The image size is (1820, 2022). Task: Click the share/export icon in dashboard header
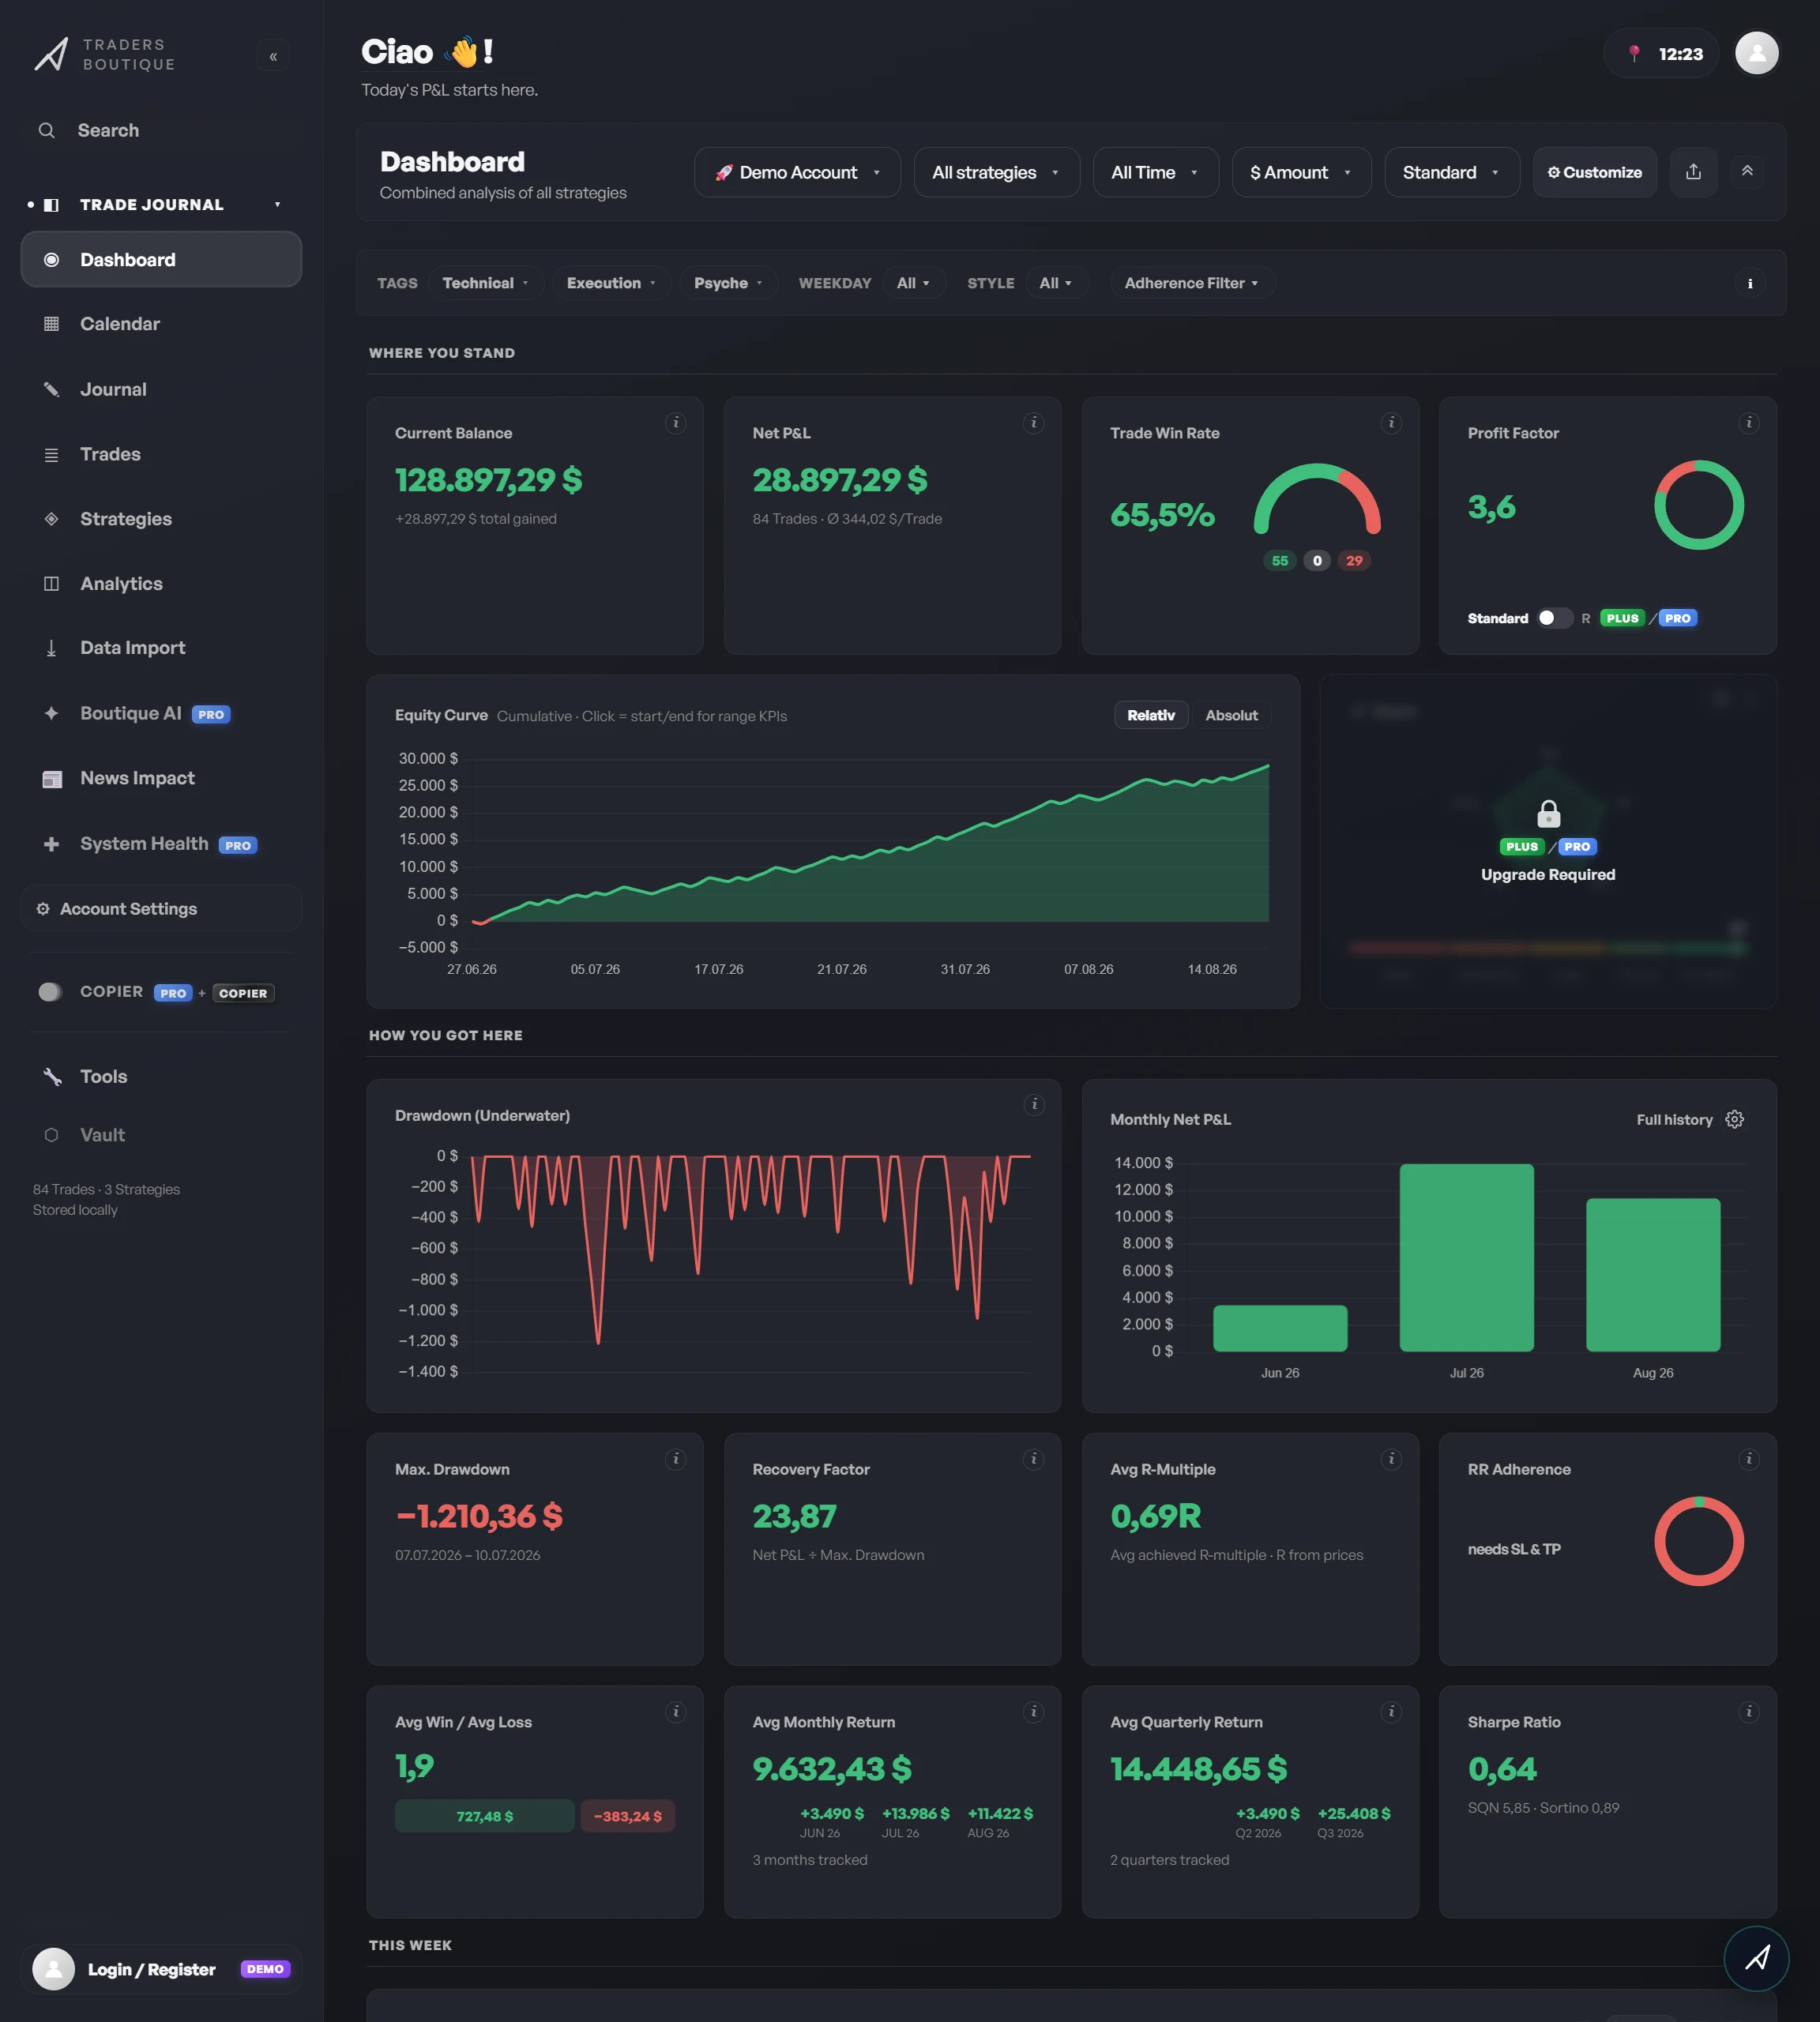(1693, 172)
